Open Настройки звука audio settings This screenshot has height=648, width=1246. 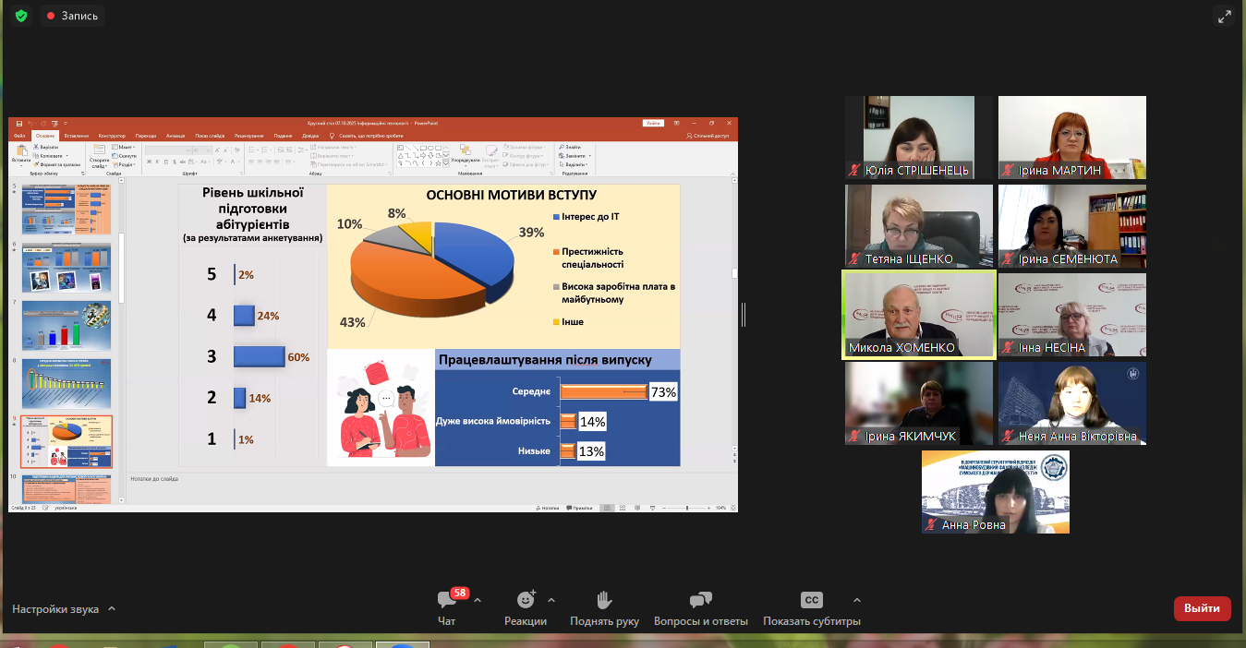point(54,609)
